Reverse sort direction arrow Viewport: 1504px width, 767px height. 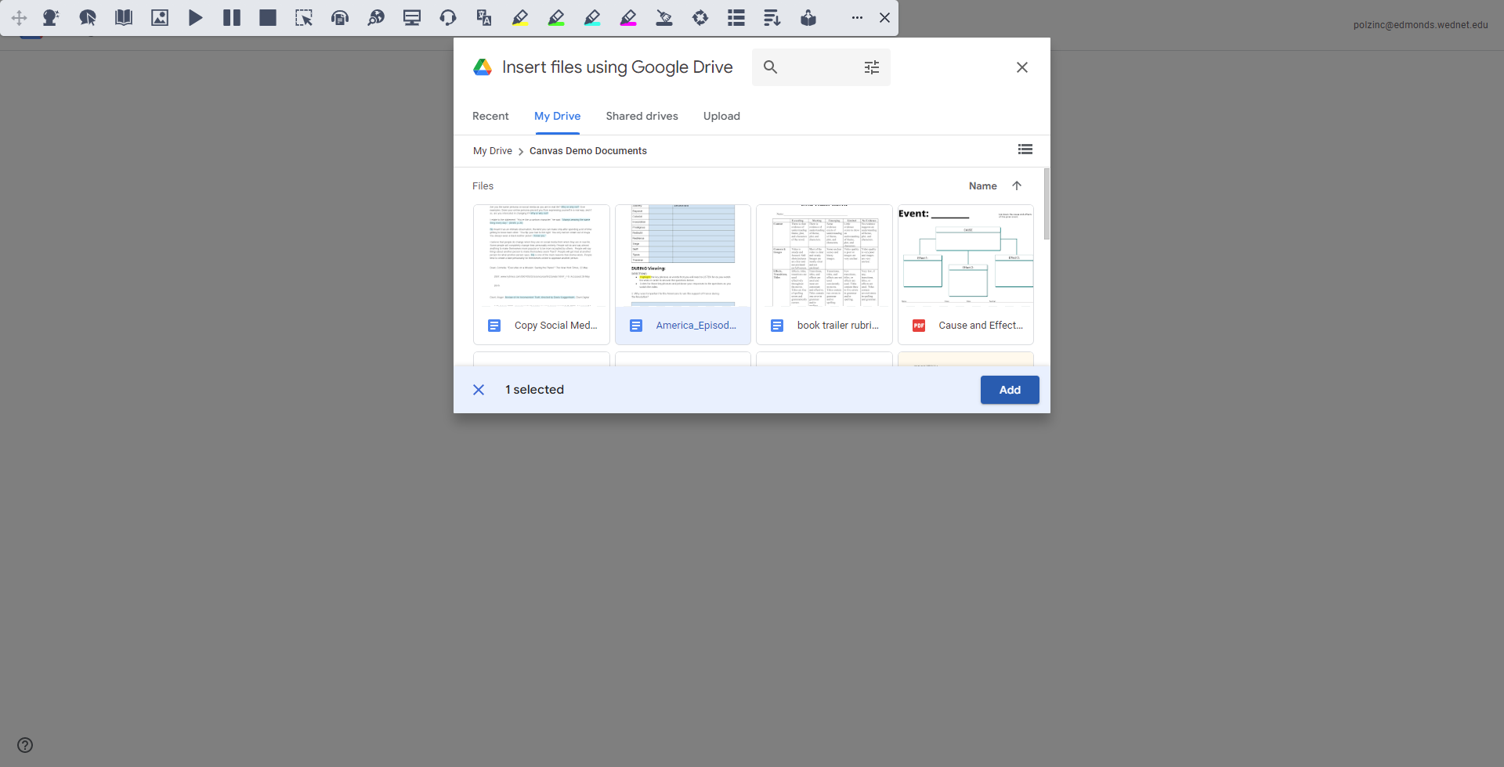coord(1017,186)
